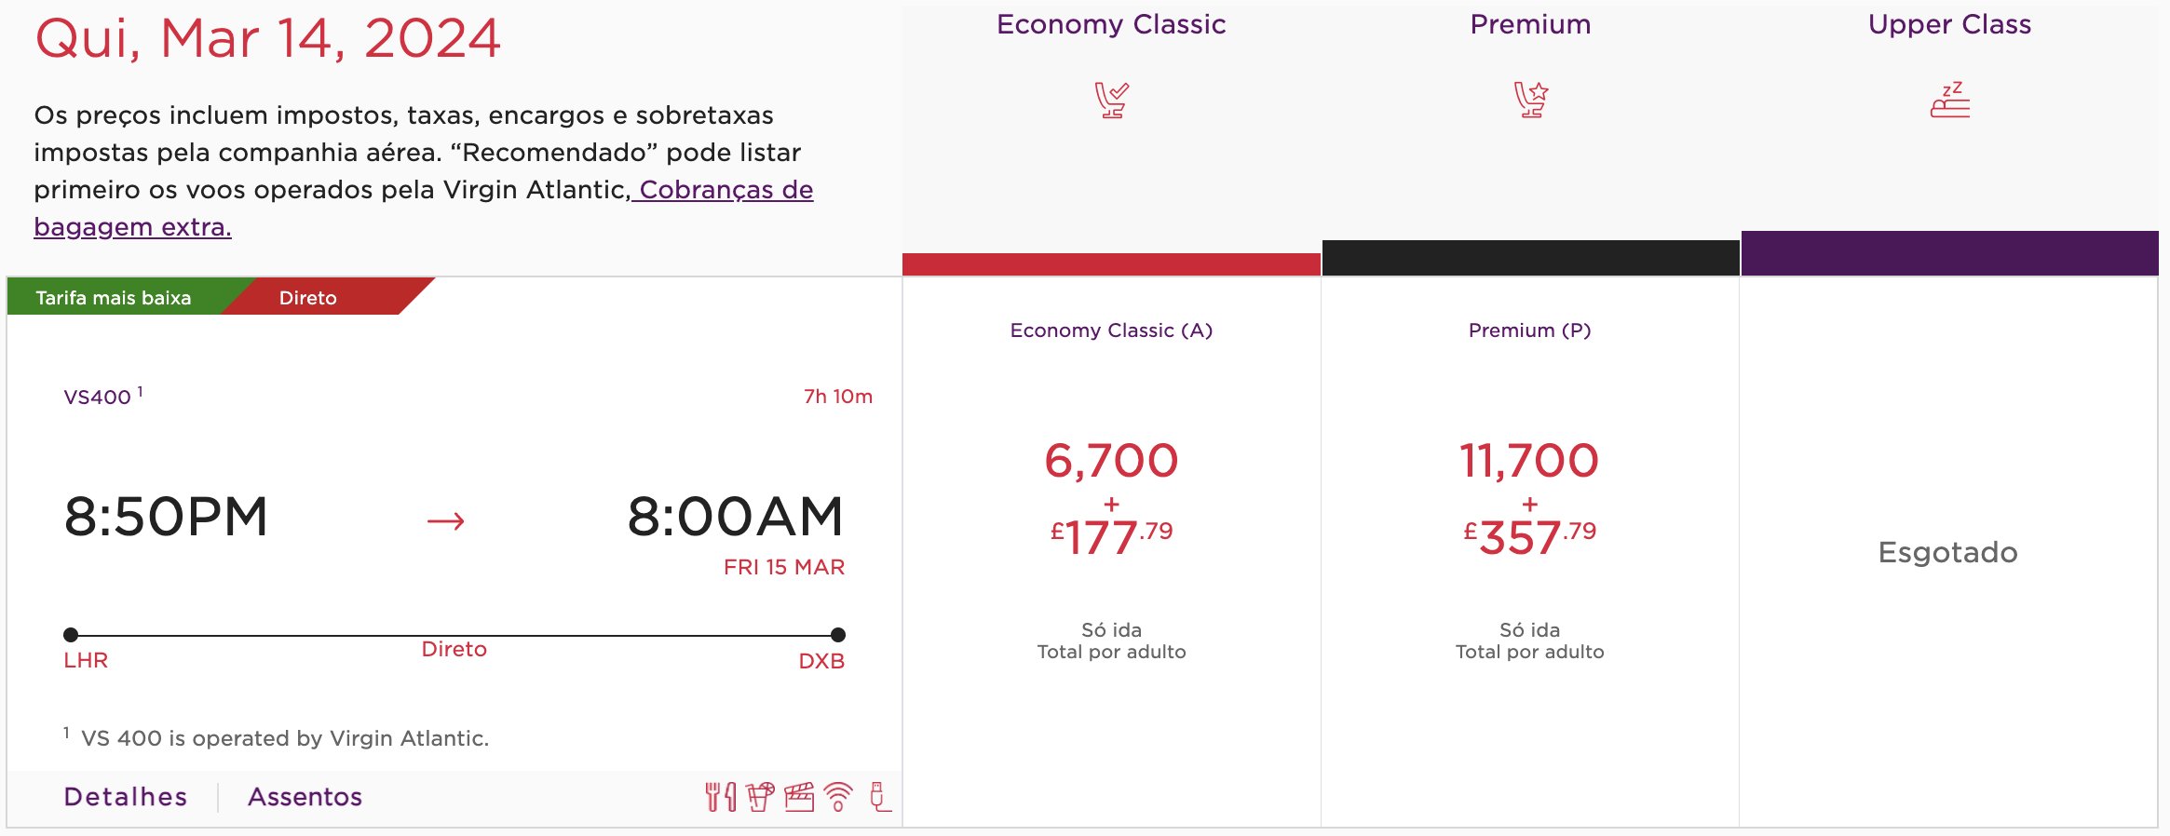Click the purple Upper Class color bar
The image size is (2170, 836).
(x=1949, y=253)
